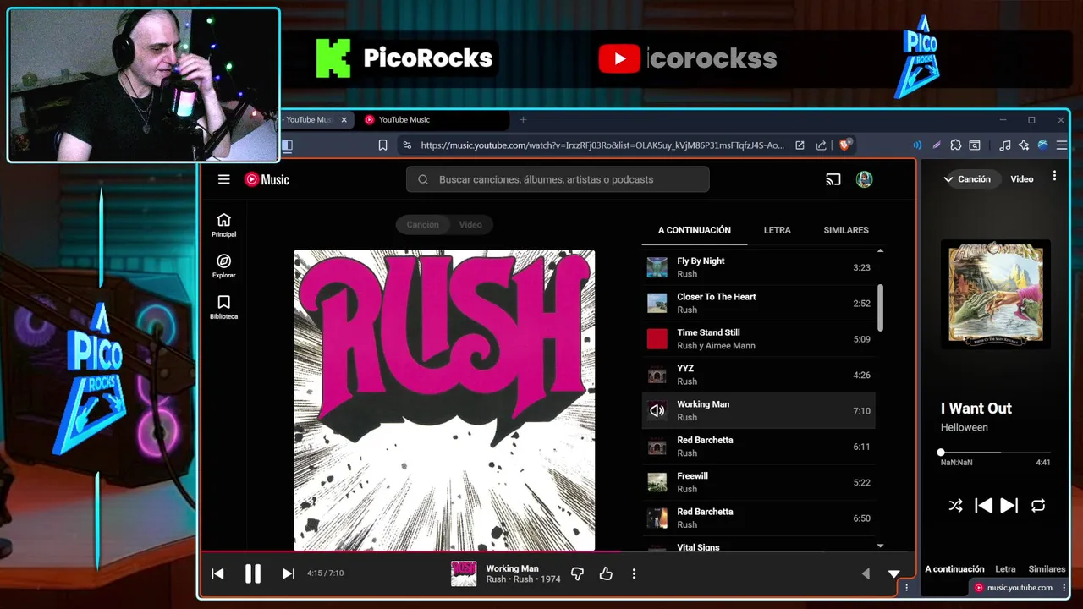This screenshot has height=609, width=1083.
Task: Open Biblioteca in the sidebar
Action: pyautogui.click(x=223, y=307)
